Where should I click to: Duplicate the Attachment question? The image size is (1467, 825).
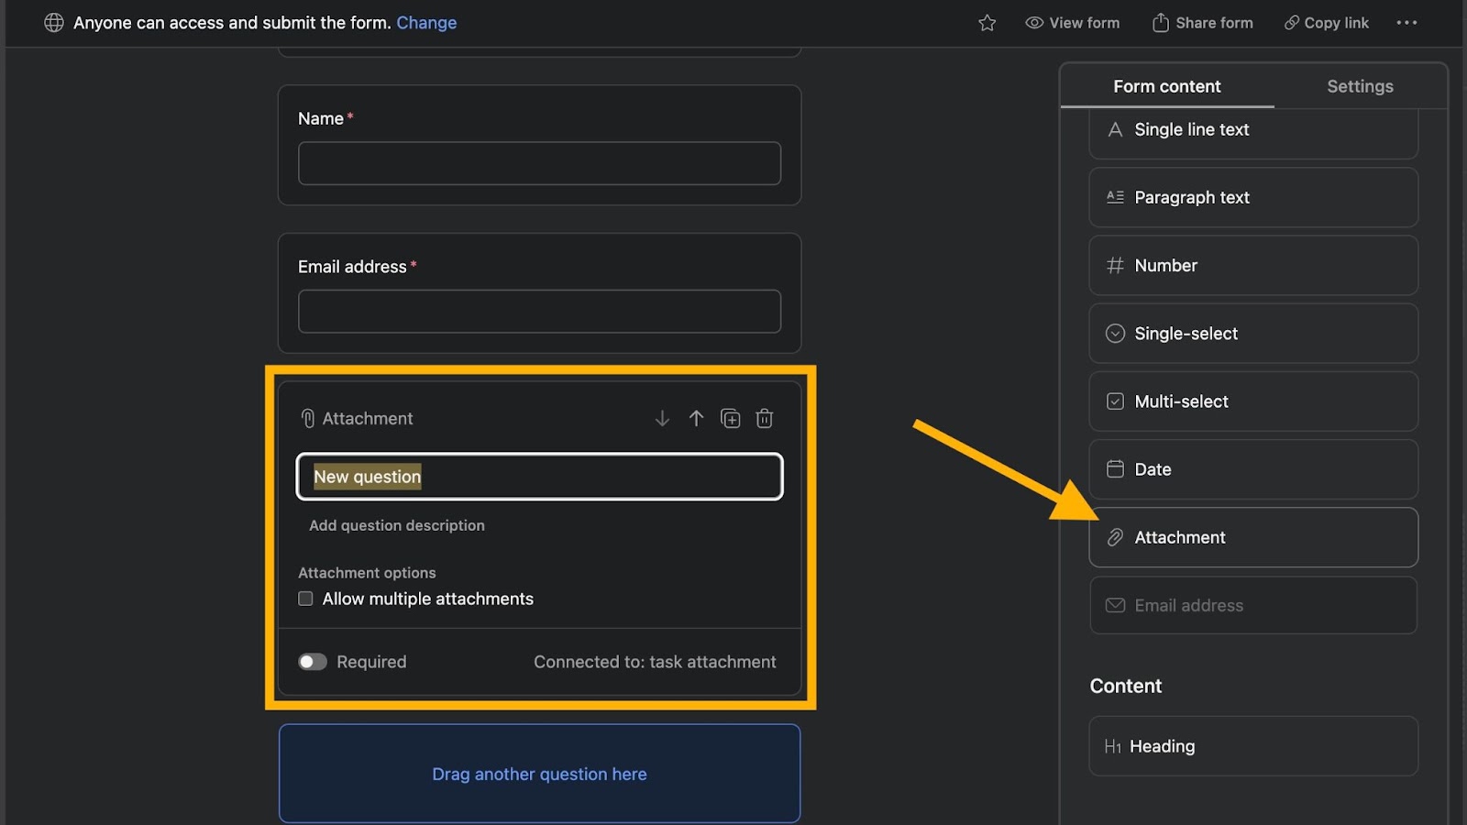pyautogui.click(x=731, y=419)
